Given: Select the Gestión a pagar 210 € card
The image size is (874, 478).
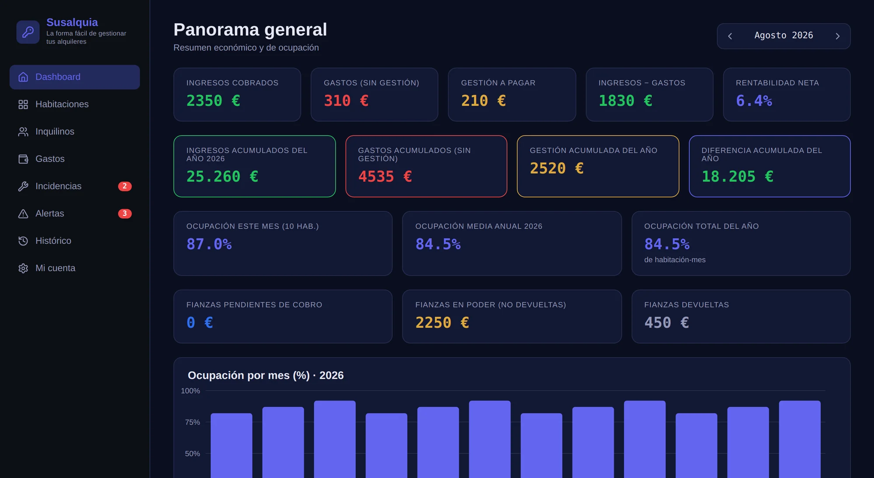Looking at the screenshot, I should (512, 94).
